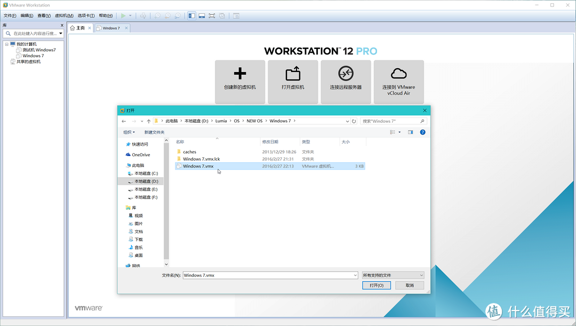
Task: Click the blue help question mark icon
Action: tap(422, 132)
